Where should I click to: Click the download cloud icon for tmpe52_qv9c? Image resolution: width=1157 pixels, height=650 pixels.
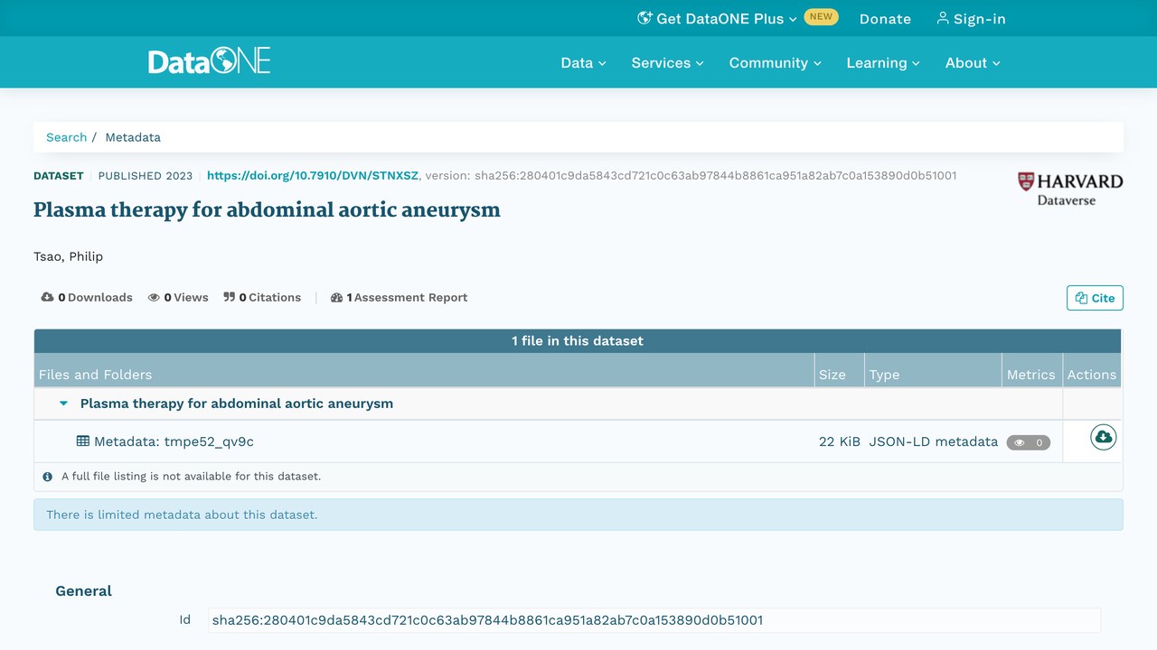click(x=1103, y=438)
